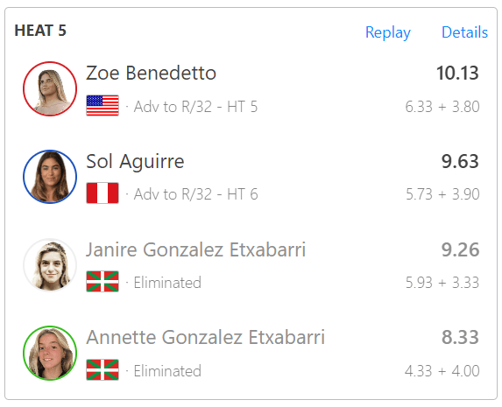Click the USA flag icon
Image resolution: width=502 pixels, height=407 pixels.
click(103, 105)
